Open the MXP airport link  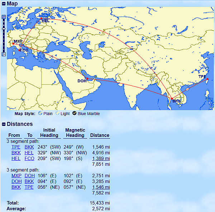pyautogui.click(x=16, y=176)
